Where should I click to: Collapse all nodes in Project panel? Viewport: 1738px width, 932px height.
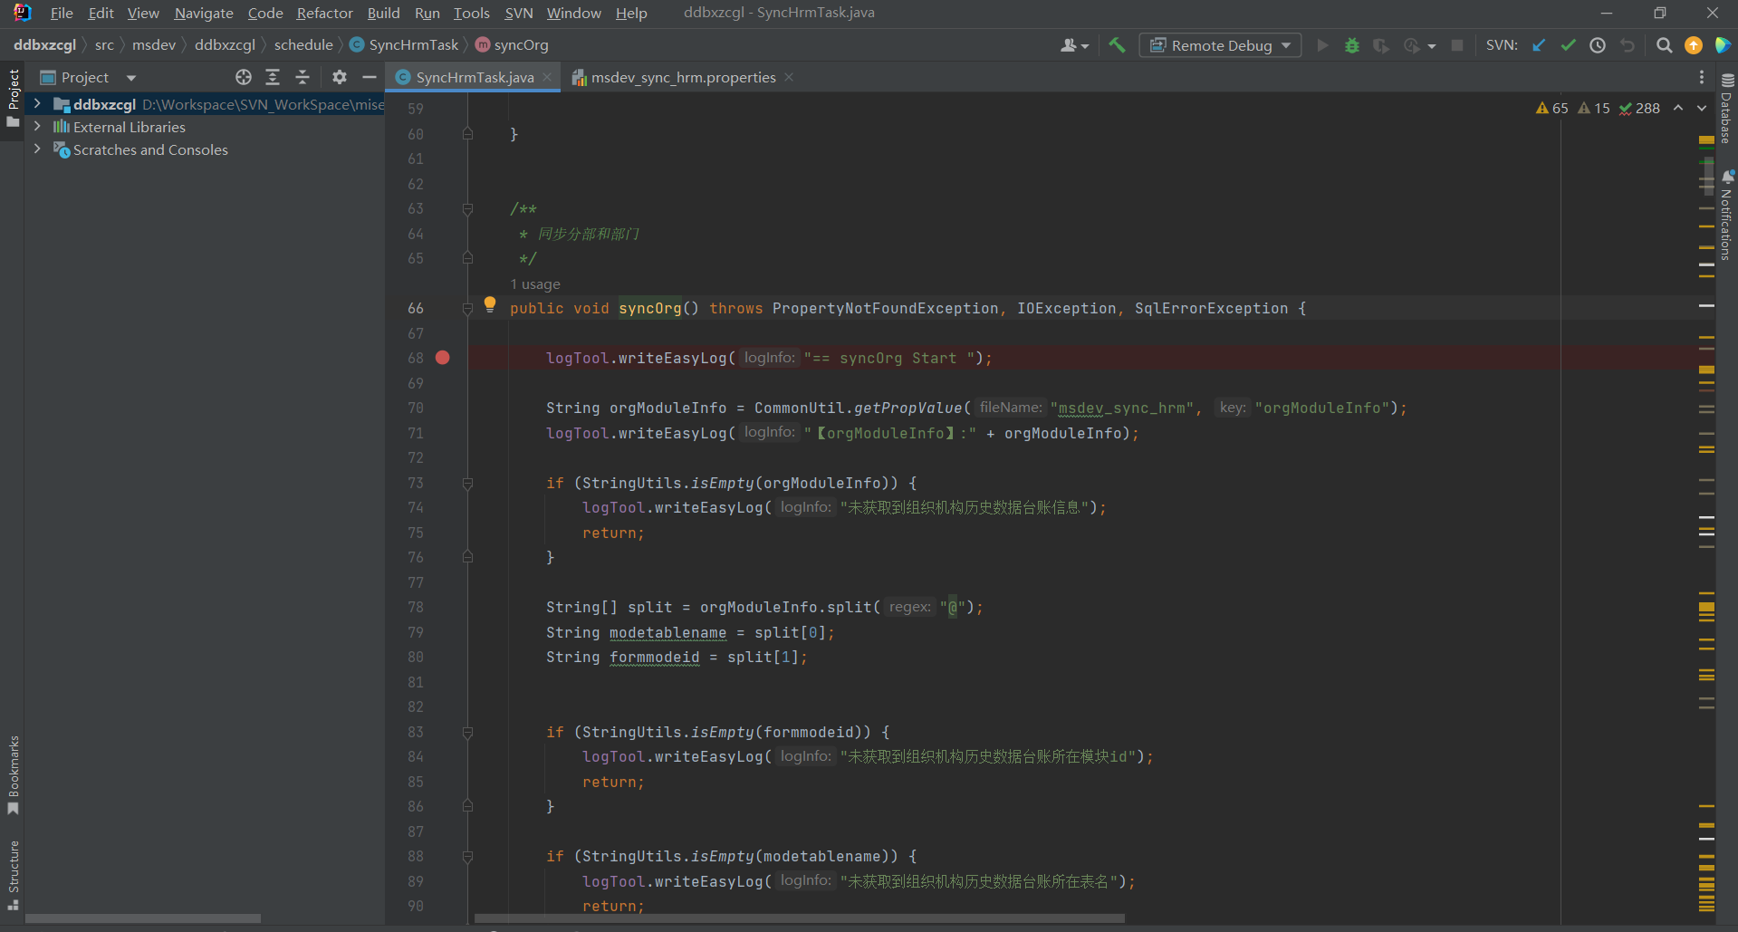(x=302, y=77)
